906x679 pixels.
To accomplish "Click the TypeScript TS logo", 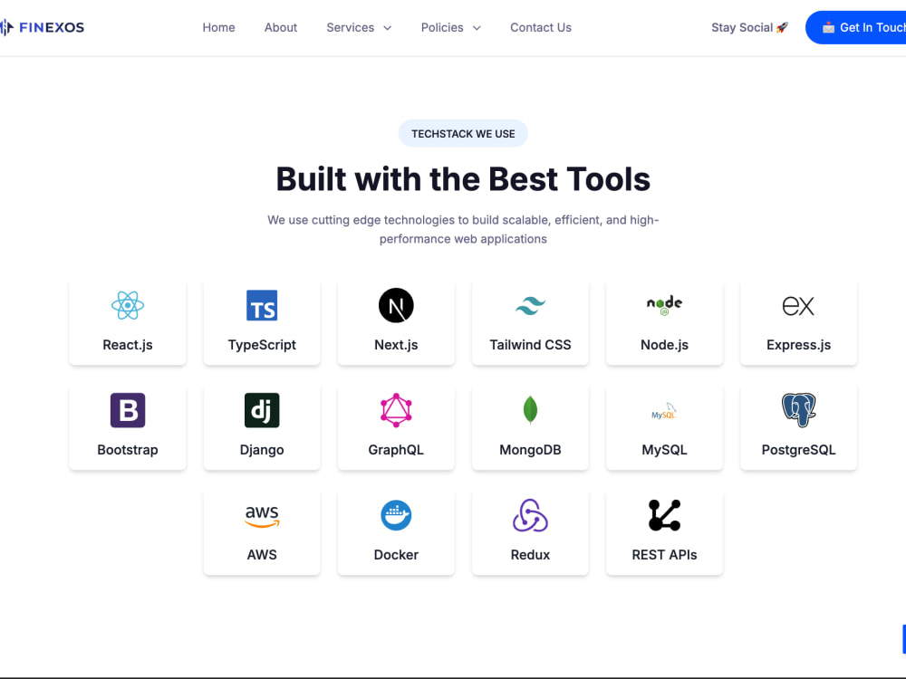I will tap(262, 305).
